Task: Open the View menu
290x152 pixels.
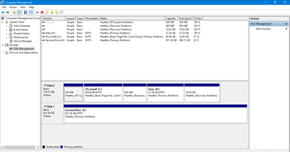Action: pos(23,7)
